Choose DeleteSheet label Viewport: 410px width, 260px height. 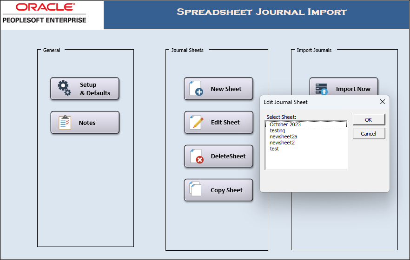point(228,156)
